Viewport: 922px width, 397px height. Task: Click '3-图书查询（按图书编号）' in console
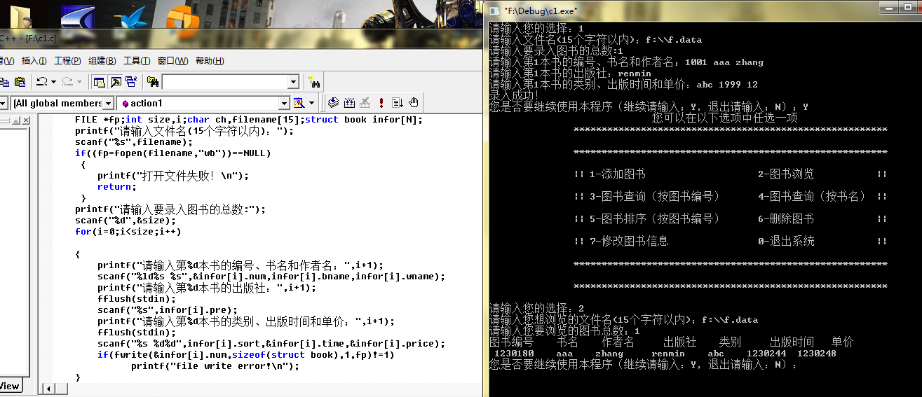pos(654,197)
